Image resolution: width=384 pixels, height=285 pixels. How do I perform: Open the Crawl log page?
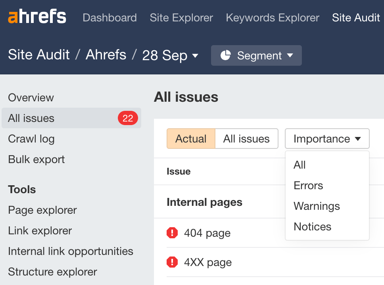(31, 139)
